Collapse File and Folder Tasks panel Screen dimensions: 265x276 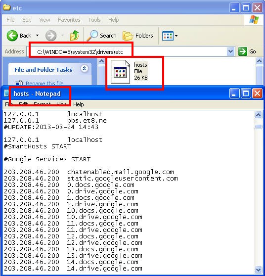pyautogui.click(x=84, y=69)
